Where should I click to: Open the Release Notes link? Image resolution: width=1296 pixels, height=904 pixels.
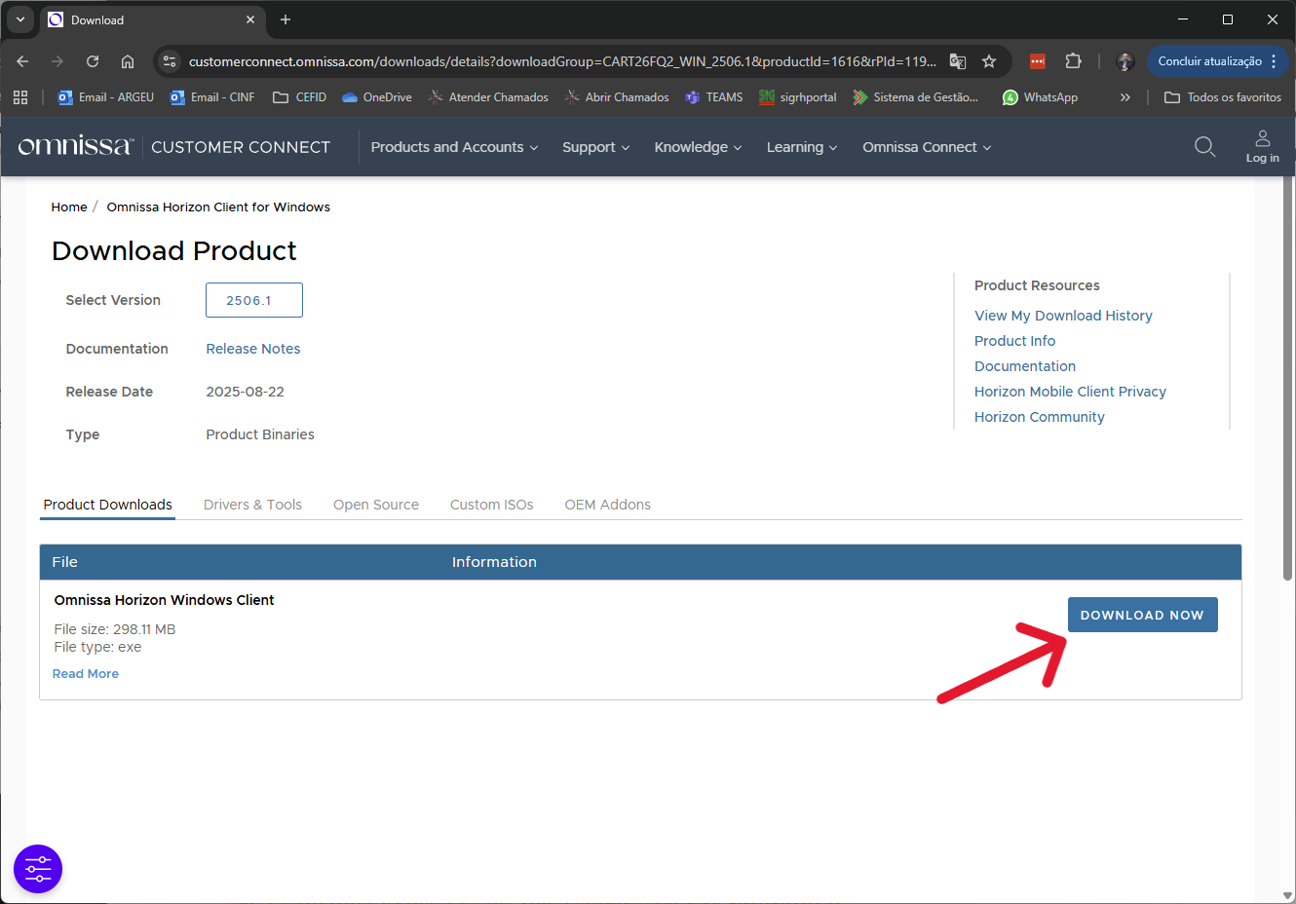[252, 349]
